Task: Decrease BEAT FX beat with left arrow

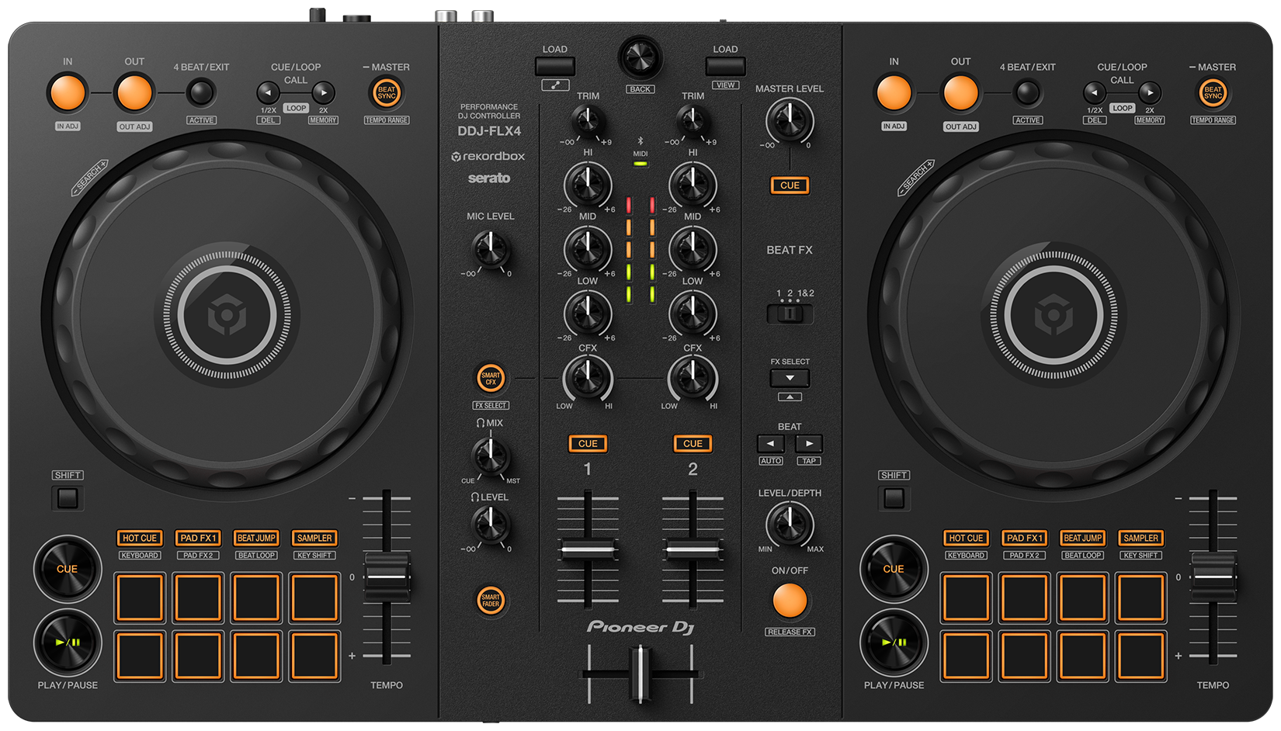Action: coord(770,444)
